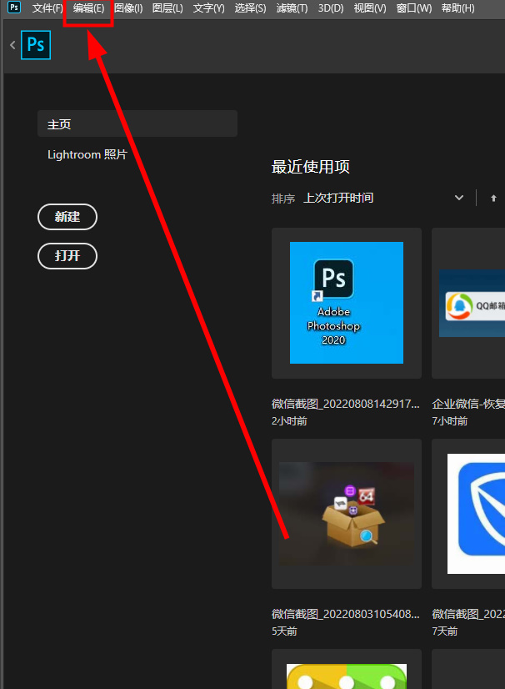The width and height of the screenshot is (505, 689).
Task: Open the yellow-green dotted recent file thumbnail
Action: coord(347,669)
